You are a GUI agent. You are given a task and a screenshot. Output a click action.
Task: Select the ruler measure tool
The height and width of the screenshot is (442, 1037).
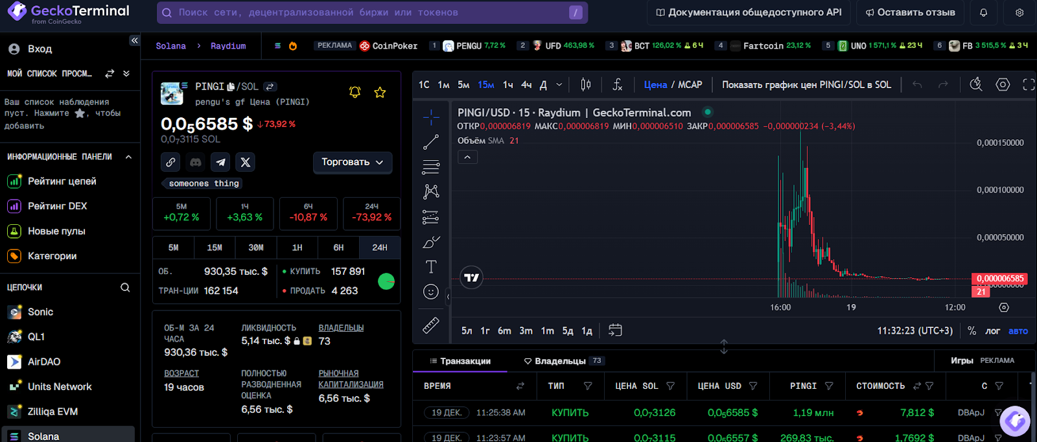(x=431, y=325)
